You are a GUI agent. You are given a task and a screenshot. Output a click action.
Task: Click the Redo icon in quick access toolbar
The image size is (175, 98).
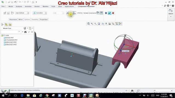pyautogui.click(x=20, y=2)
